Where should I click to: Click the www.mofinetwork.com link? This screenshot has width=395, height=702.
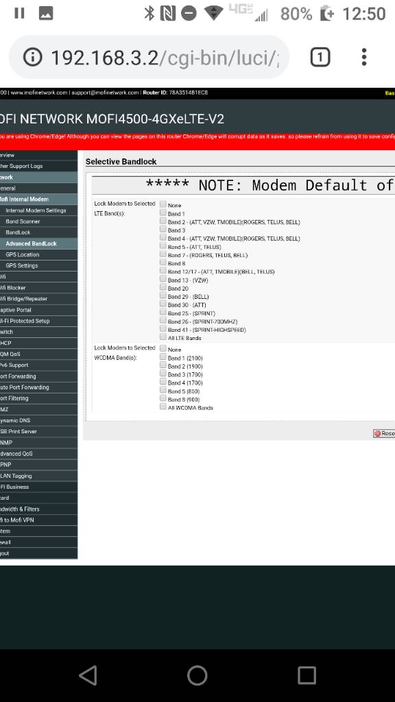(39, 93)
